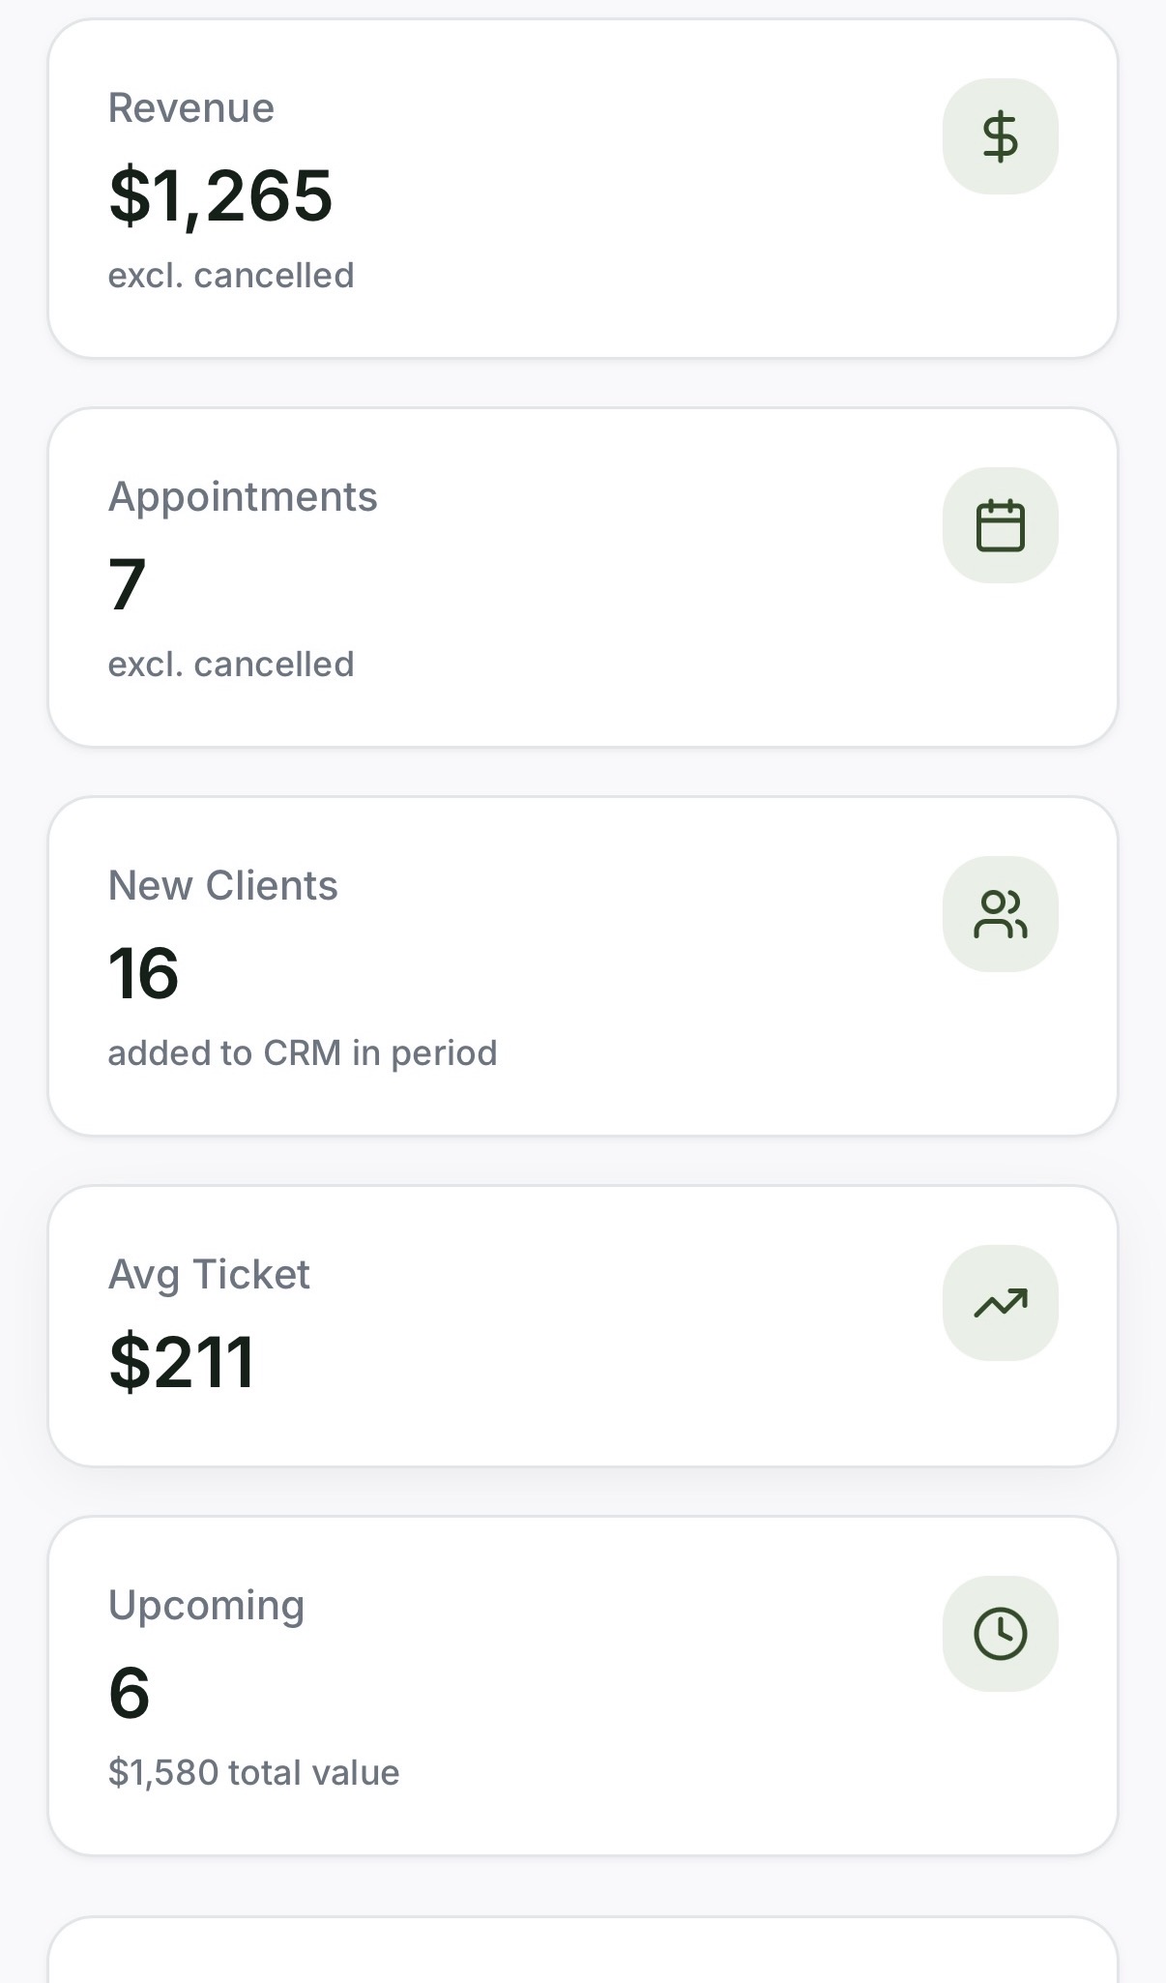The width and height of the screenshot is (1166, 1983).
Task: Click the new clients count of 16
Action: click(144, 973)
